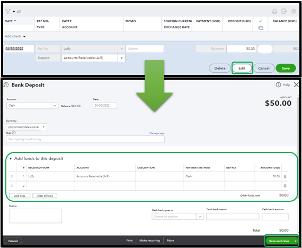Image resolution: width=302 pixels, height=248 pixels.
Task: Click the export icon above the register
Action: coord(284,11)
